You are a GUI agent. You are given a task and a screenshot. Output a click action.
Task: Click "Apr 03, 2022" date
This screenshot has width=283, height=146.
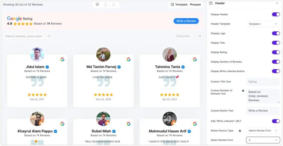[170, 99]
